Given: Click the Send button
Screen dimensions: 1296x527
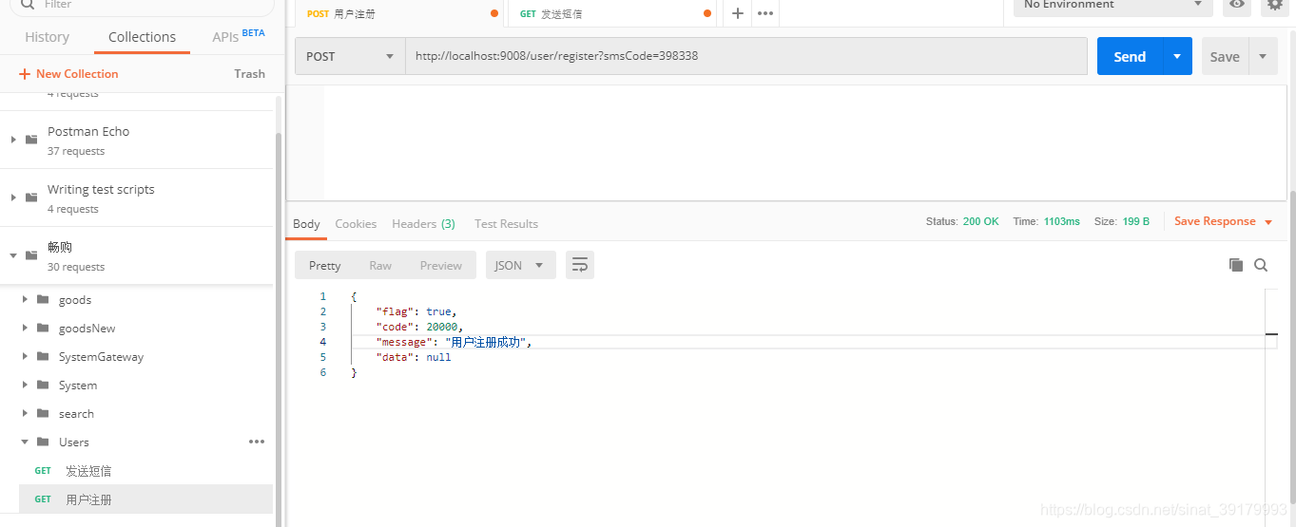Looking at the screenshot, I should 1130,56.
